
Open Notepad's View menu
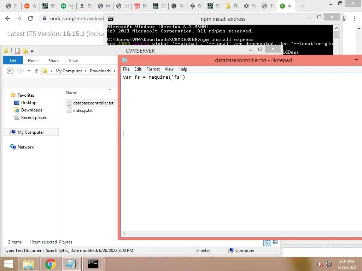(169, 69)
